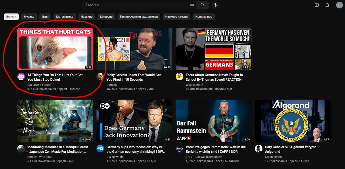
Task: Select the Игри filter chip
Action: [45, 17]
